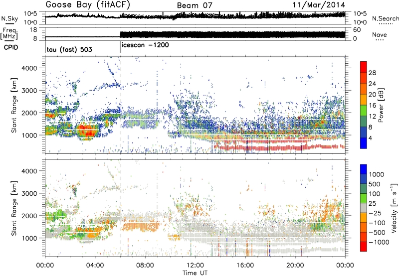
Task: Click the '4' label on Power colorbar
Action: point(371,138)
